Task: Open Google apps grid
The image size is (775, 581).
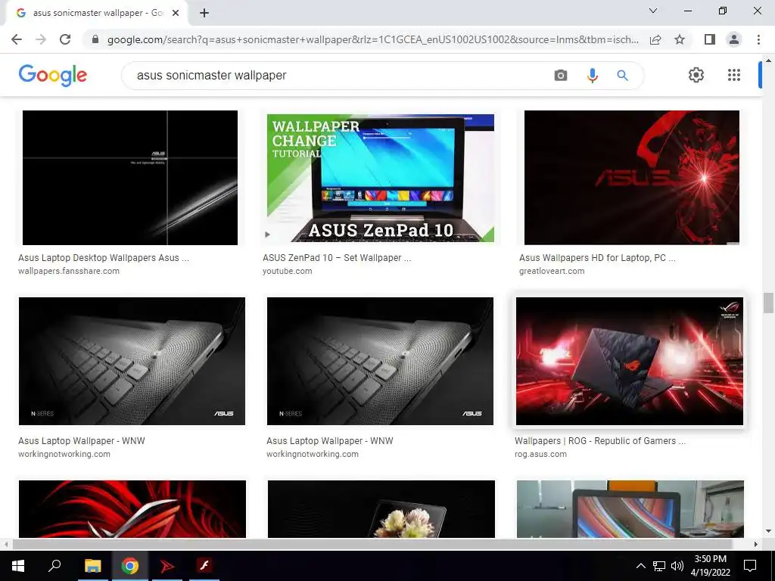Action: [734, 75]
